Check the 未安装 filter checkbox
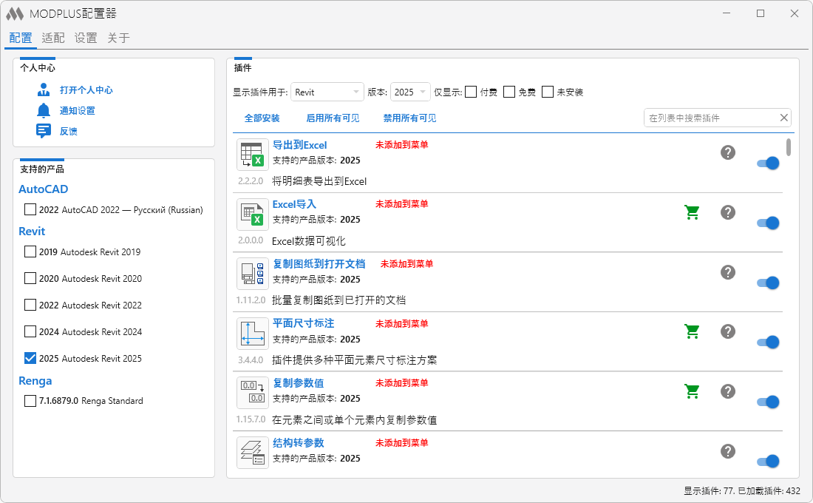 point(548,92)
